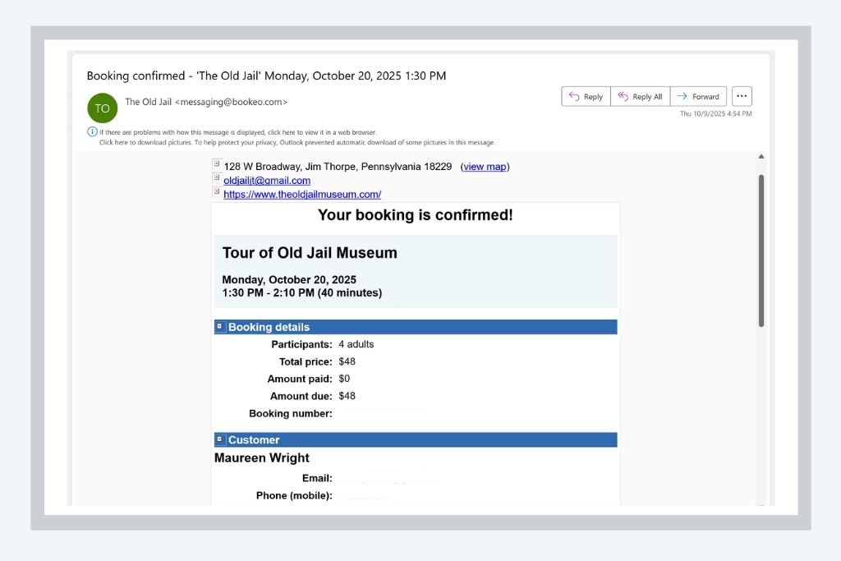This screenshot has width=841, height=561.
Task: Click blocked image placeholder beside oldjailjt@gmail.com
Action: [217, 177]
